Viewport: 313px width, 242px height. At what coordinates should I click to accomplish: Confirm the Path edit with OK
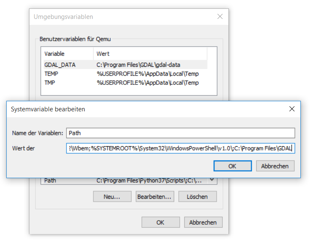[x=232, y=166]
